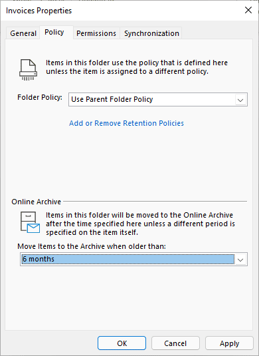This screenshot has height=356, width=259.
Task: Click the folder policy description text
Action: click(137, 67)
